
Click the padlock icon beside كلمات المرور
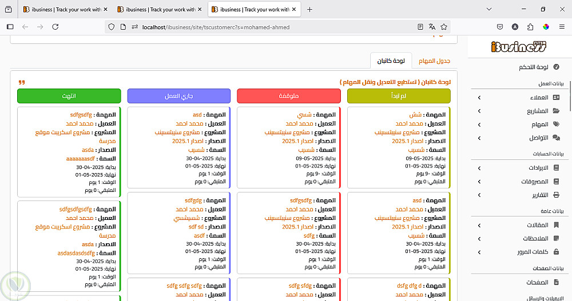[556, 252]
